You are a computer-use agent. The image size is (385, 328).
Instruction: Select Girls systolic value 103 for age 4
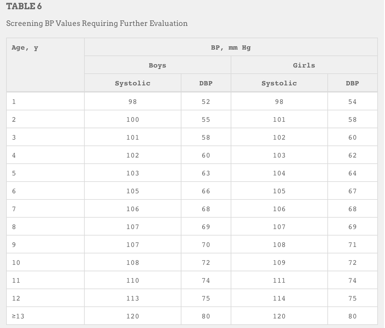pyautogui.click(x=279, y=155)
